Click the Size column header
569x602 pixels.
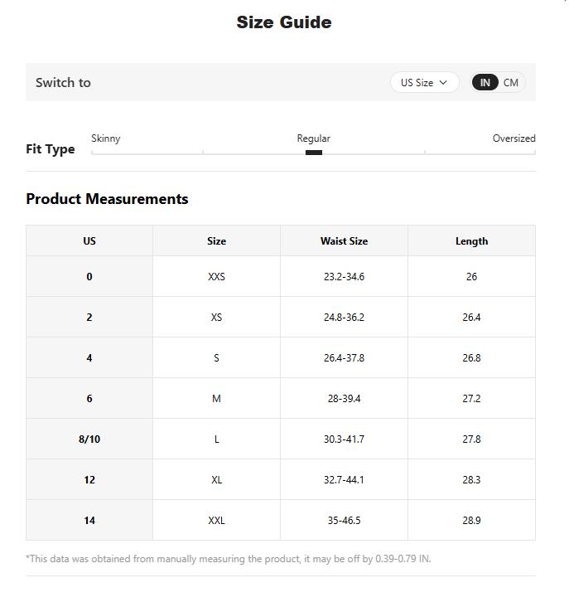point(216,241)
